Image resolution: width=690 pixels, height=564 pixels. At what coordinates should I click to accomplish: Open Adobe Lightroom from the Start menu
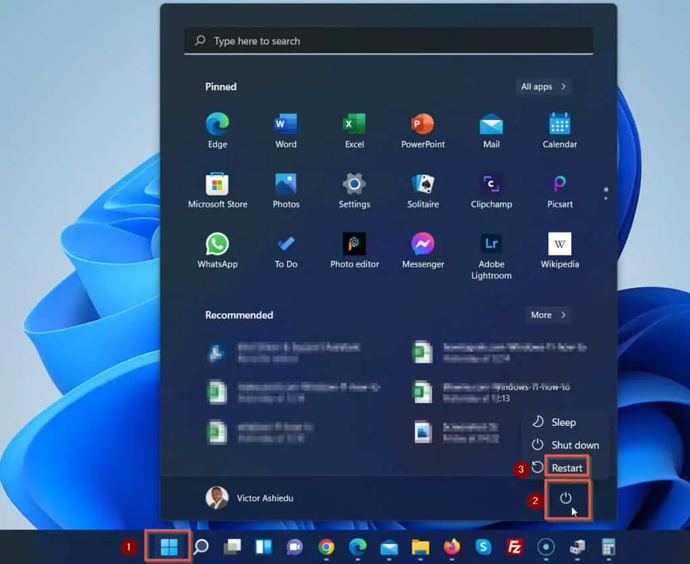tap(491, 246)
